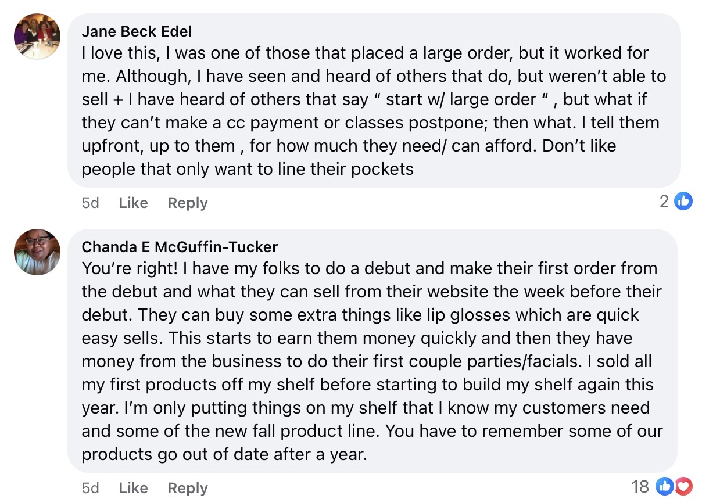Click the red heart reaction on Chanda's comment
This screenshot has width=702, height=499.
(x=683, y=487)
